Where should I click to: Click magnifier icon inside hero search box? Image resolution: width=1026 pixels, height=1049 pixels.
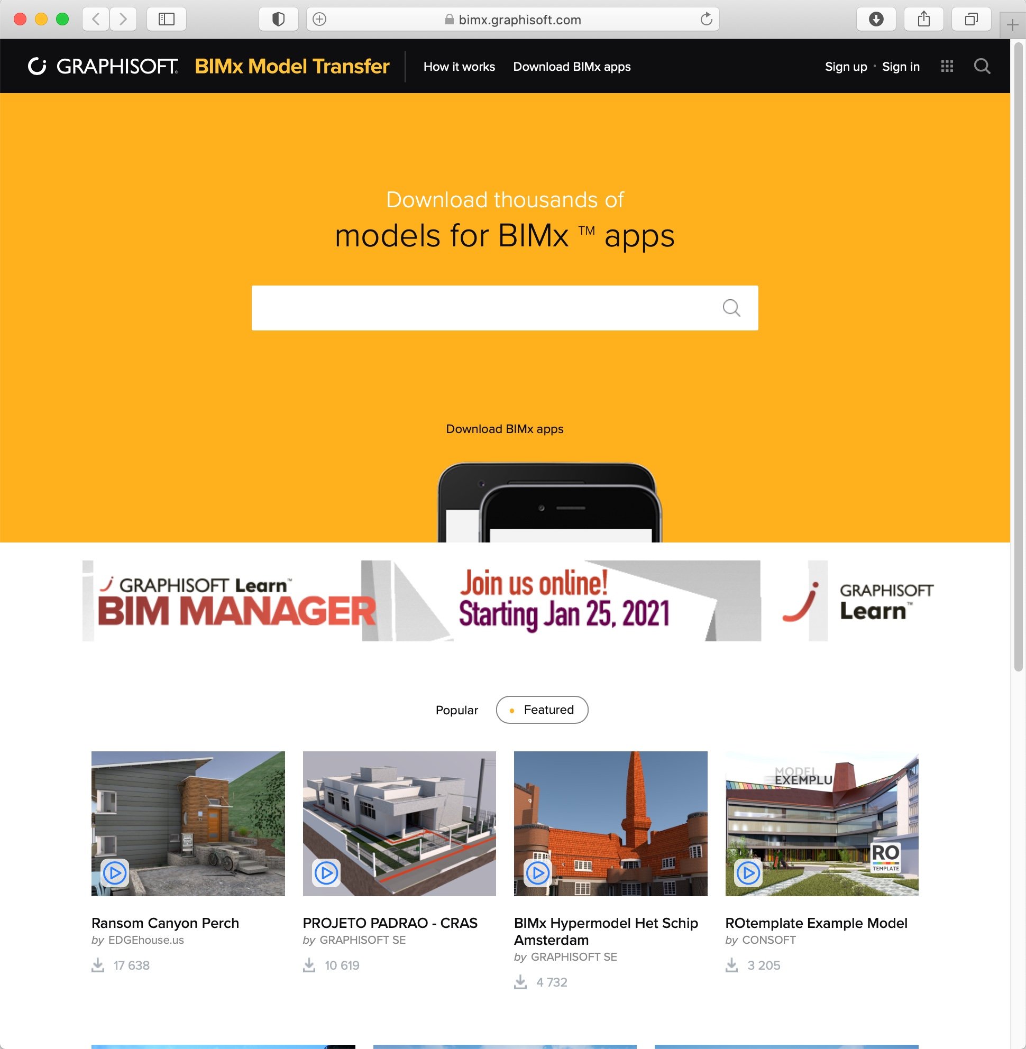[731, 308]
